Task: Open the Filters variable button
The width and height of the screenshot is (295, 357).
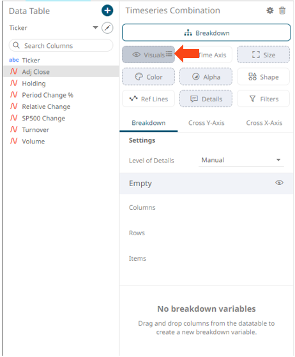Action: [263, 99]
